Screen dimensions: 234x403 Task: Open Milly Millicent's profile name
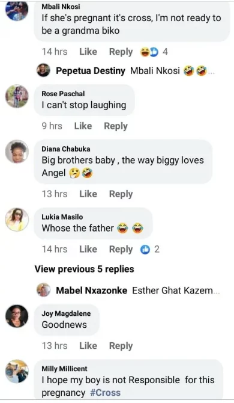[64, 369]
